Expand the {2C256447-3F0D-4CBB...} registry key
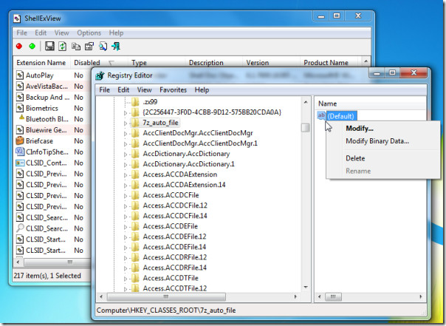 point(126,113)
